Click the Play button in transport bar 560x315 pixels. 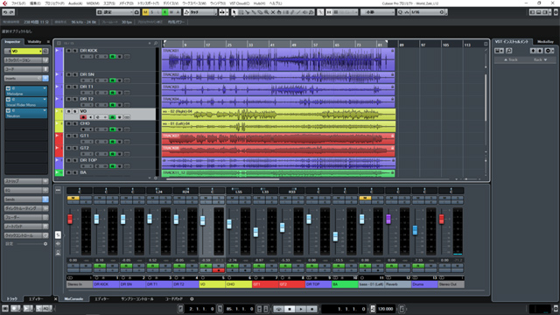301,309
